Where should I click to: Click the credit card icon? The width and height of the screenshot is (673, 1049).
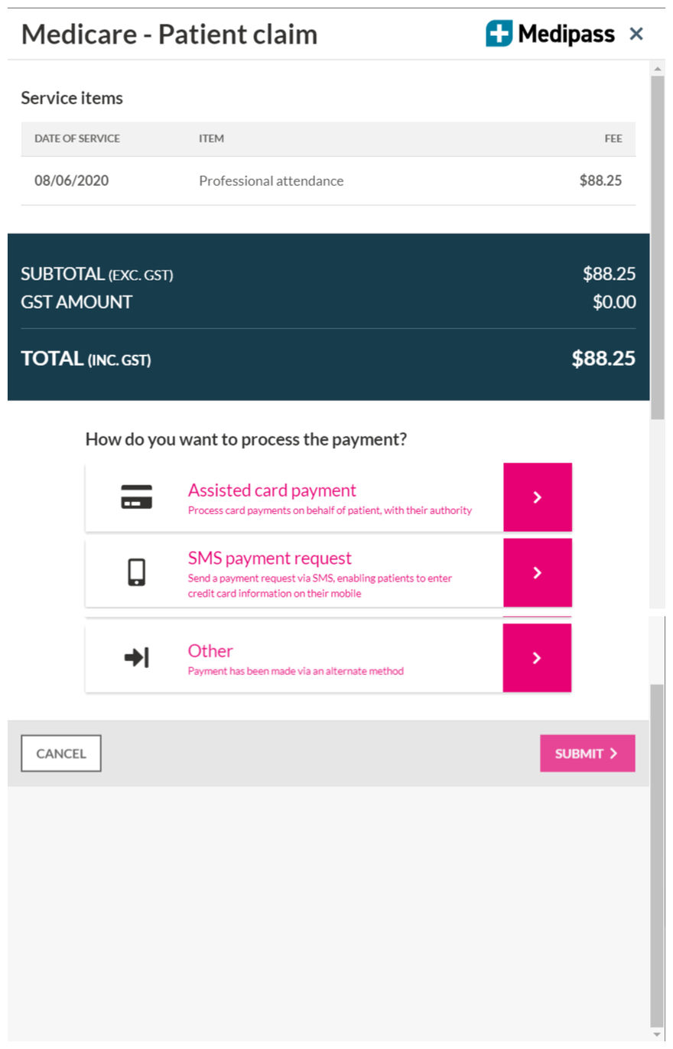click(x=136, y=497)
